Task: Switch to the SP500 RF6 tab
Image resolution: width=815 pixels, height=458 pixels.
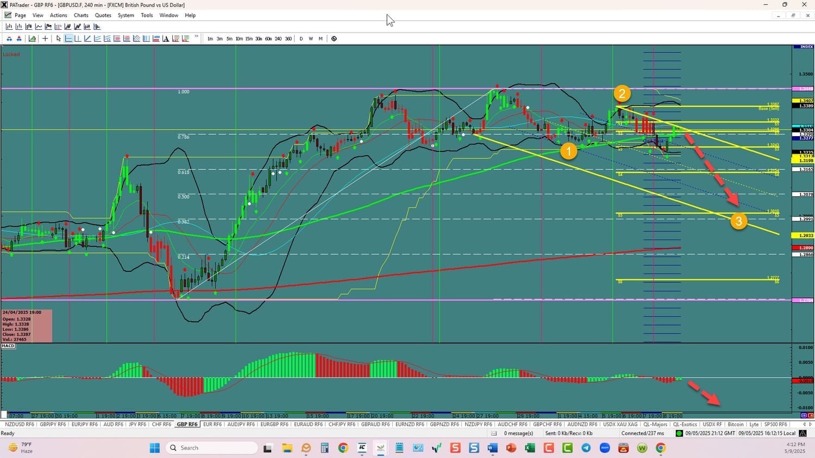Action: tap(775, 424)
